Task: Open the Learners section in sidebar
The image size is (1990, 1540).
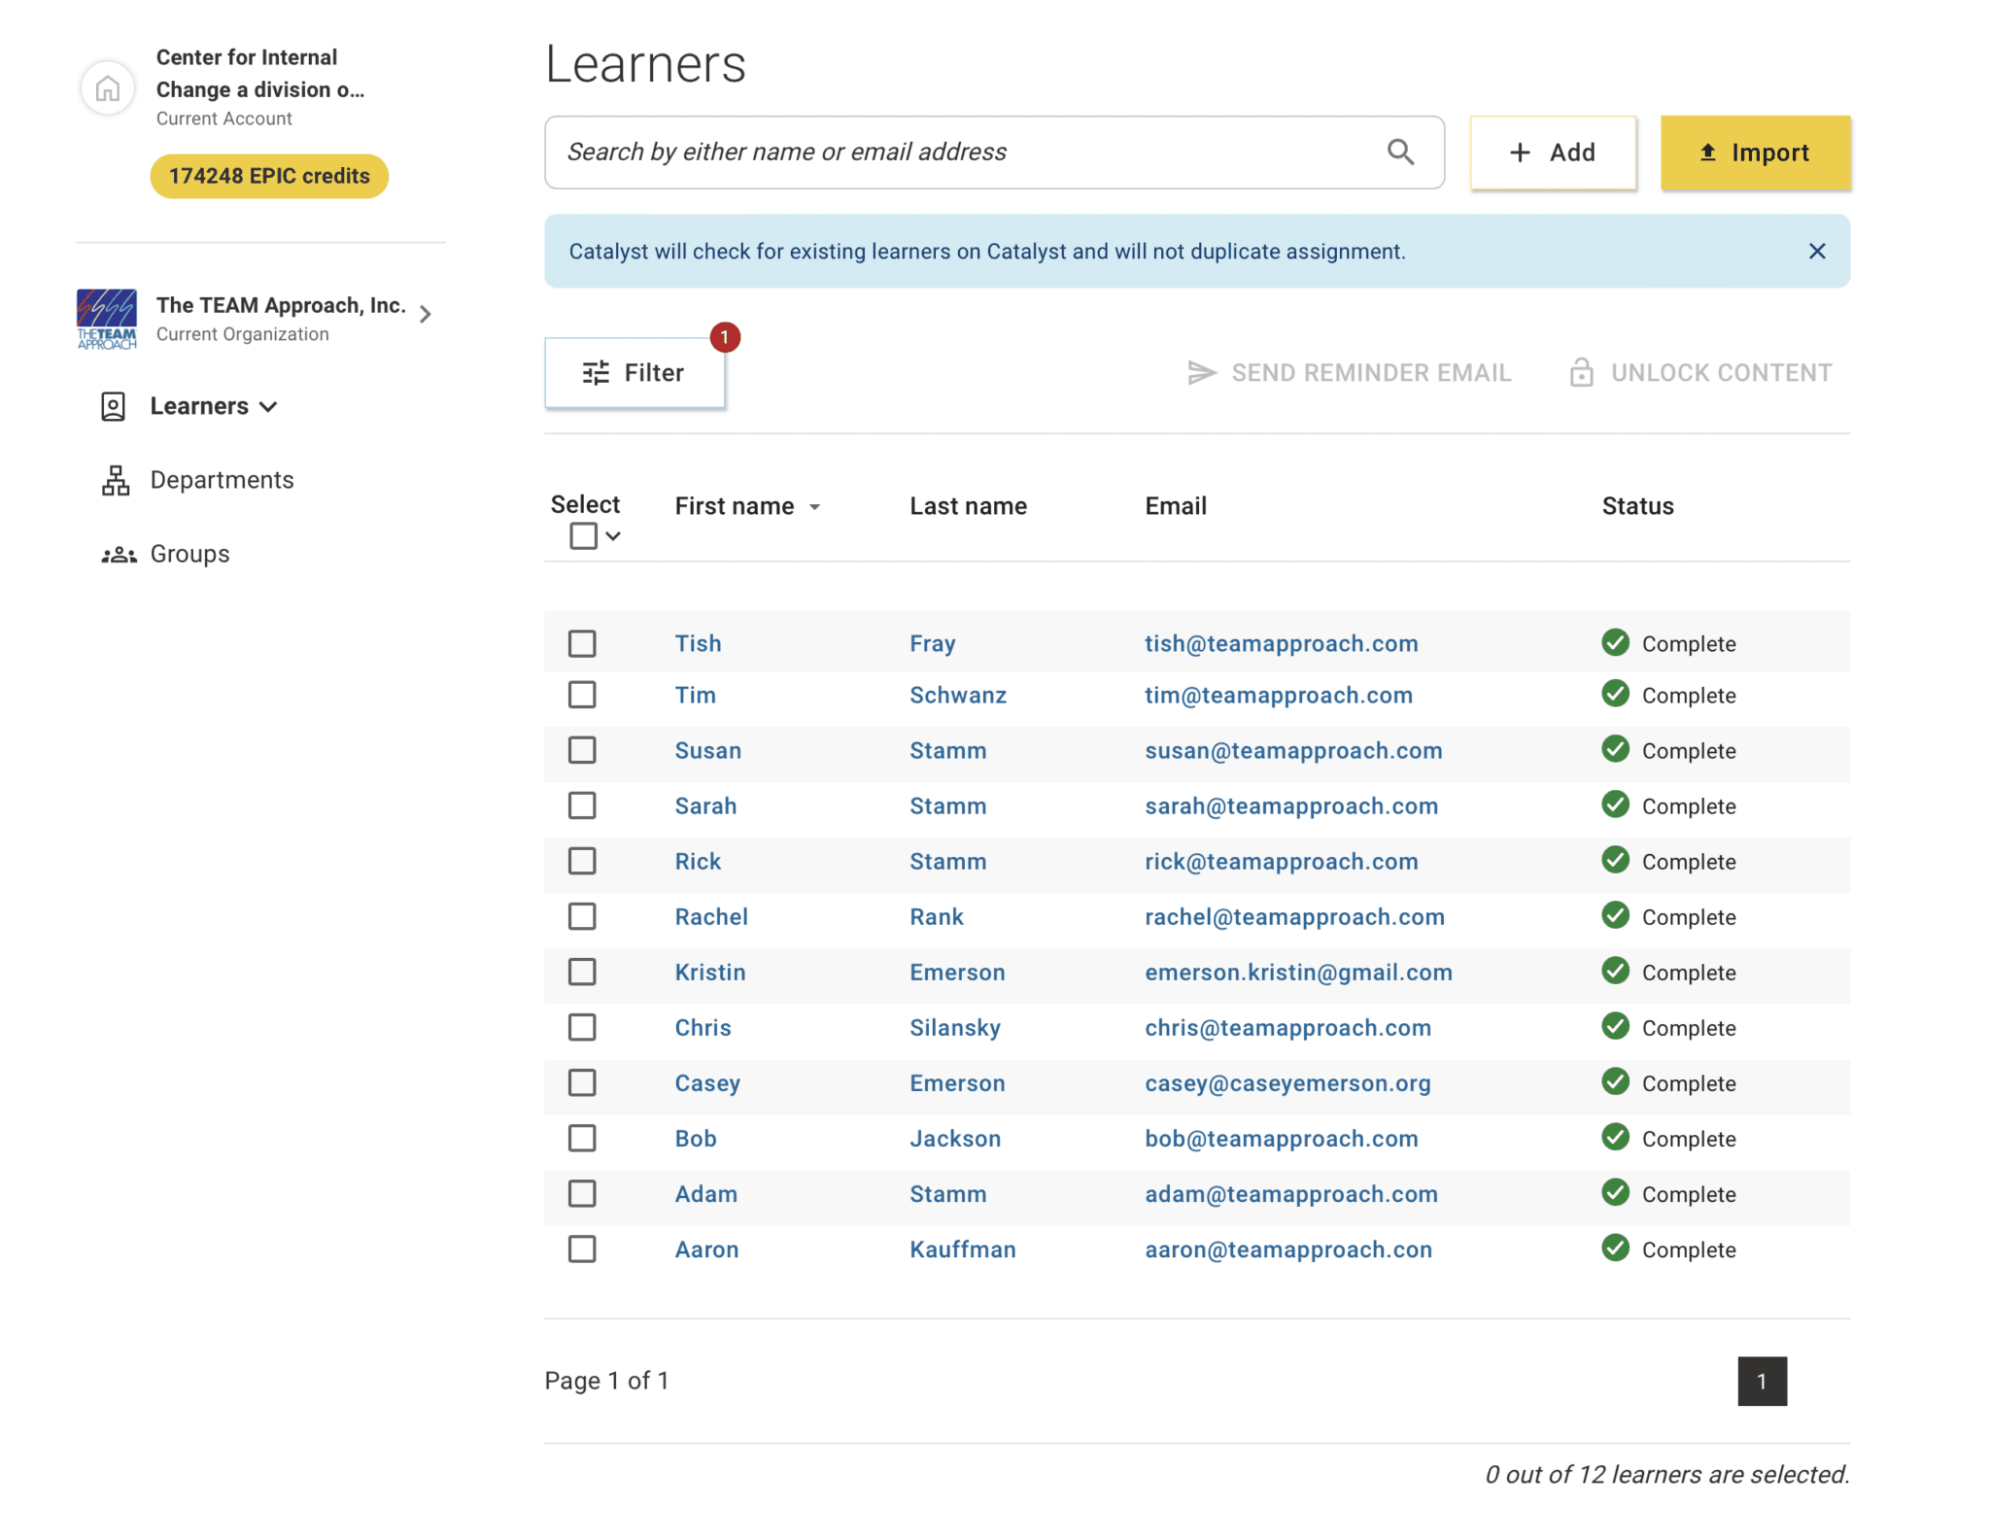Action: (x=199, y=406)
